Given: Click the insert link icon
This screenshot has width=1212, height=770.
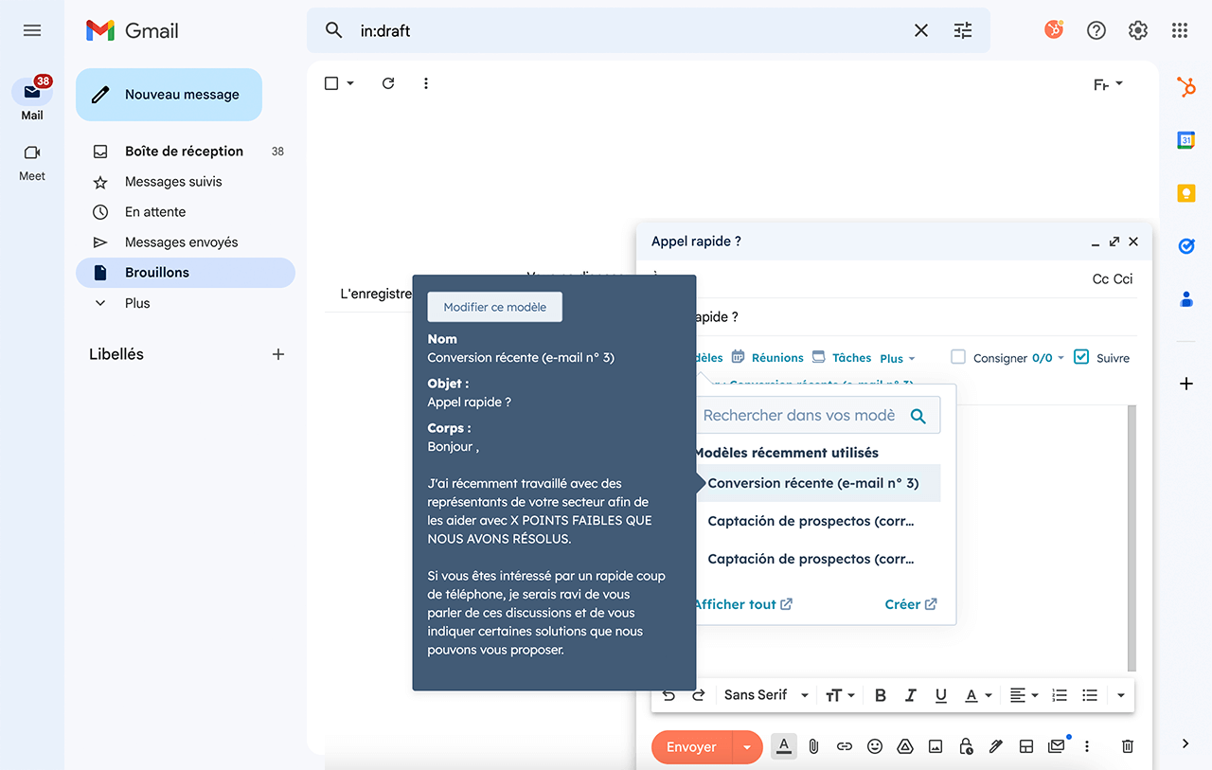Looking at the screenshot, I should click(844, 746).
